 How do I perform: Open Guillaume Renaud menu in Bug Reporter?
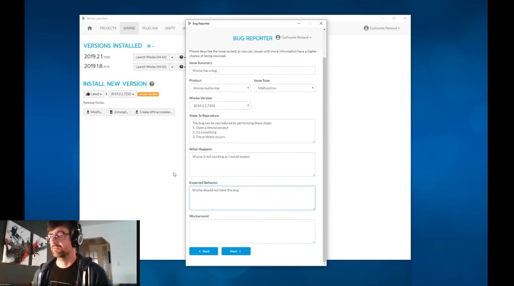point(294,37)
